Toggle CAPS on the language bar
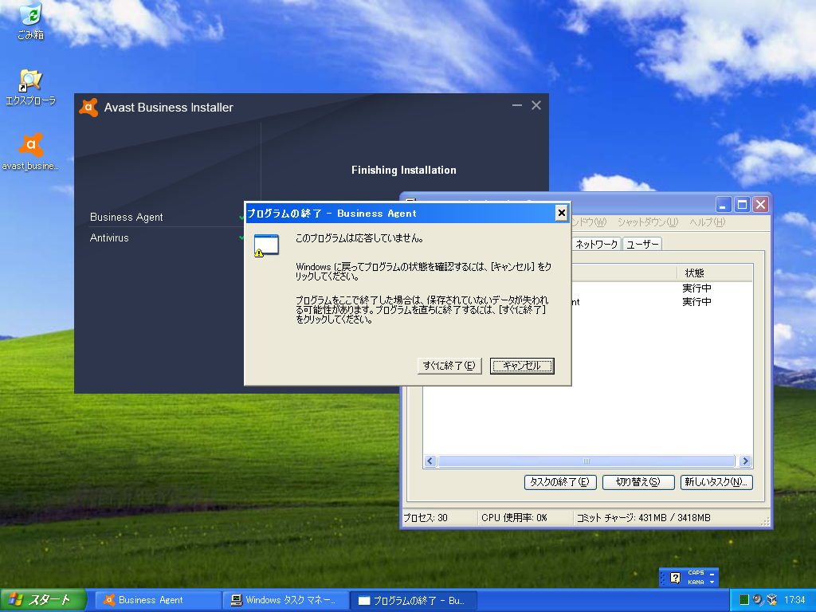 click(696, 572)
